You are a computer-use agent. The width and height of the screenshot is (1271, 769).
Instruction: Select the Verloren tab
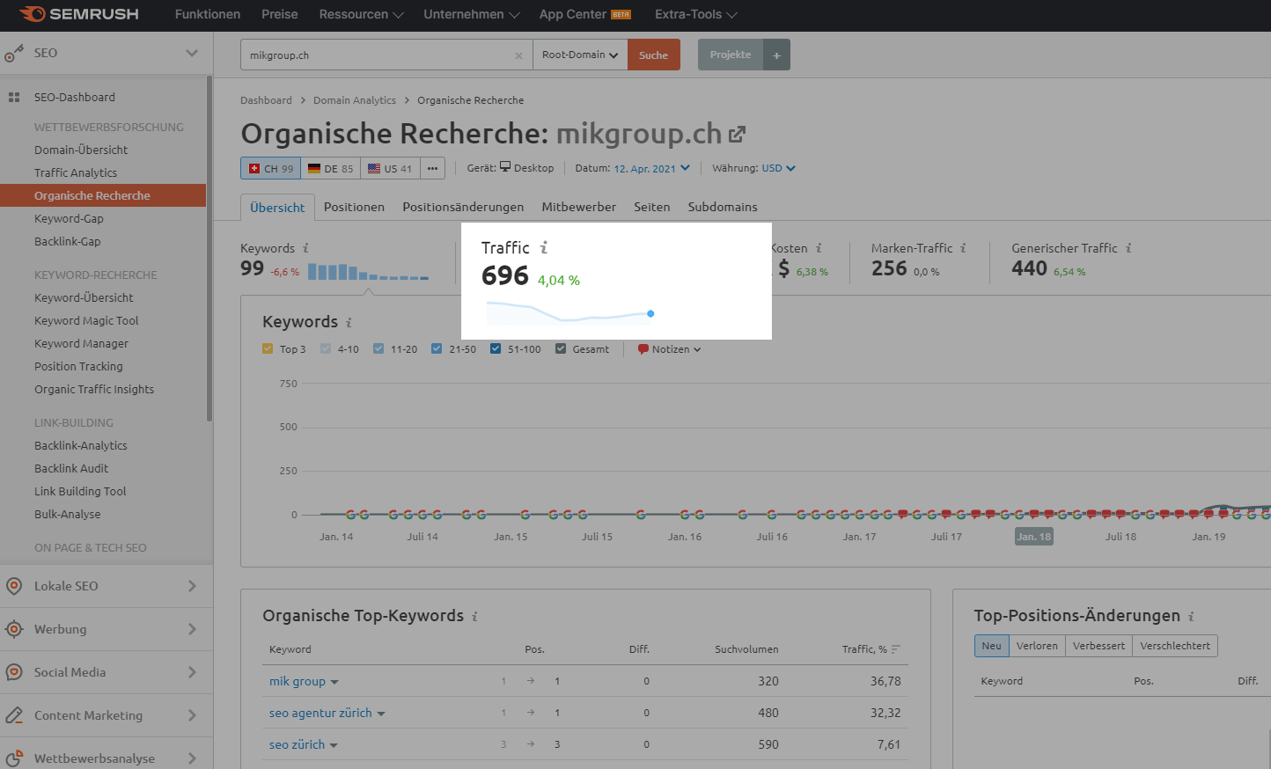(x=1037, y=646)
